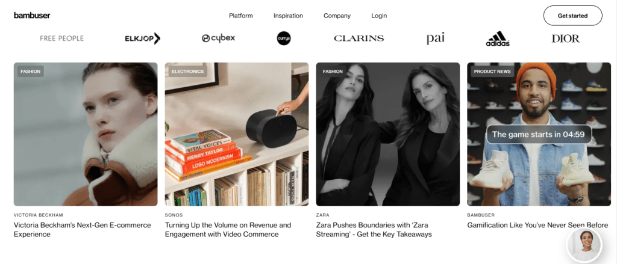Click the Login link
This screenshot has height=264, width=617.
379,16
